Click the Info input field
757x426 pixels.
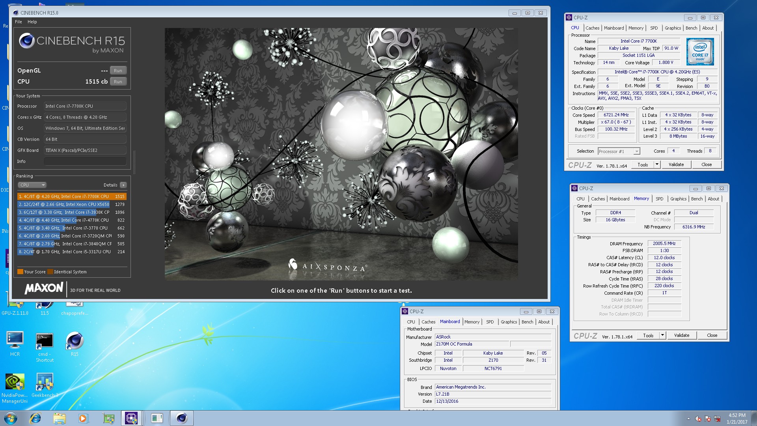[x=85, y=161]
